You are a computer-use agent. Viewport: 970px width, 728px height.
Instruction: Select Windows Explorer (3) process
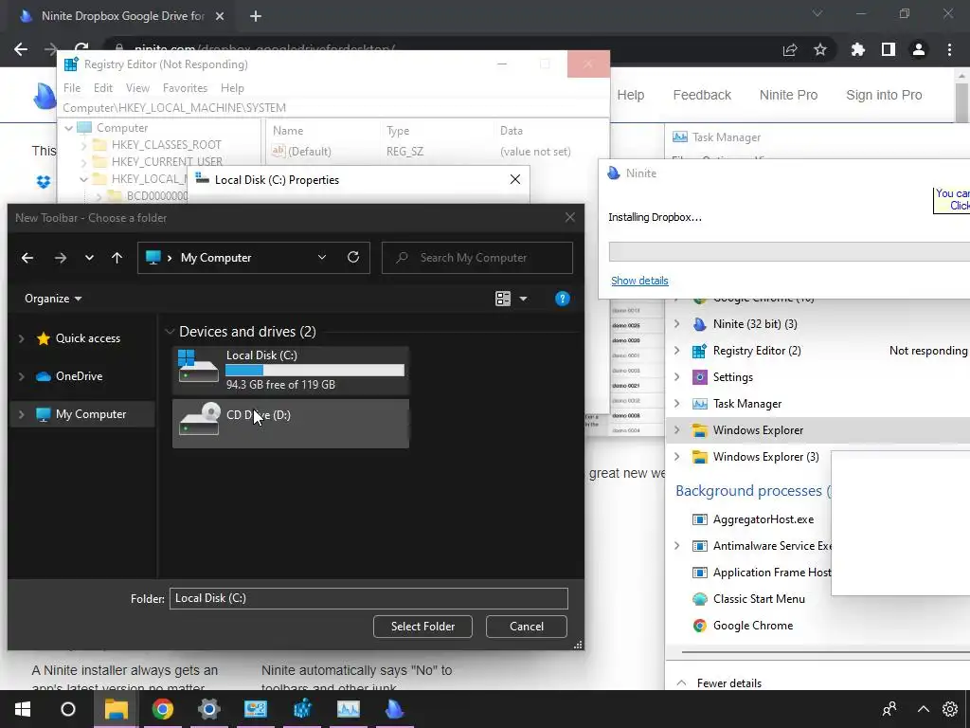click(765, 457)
